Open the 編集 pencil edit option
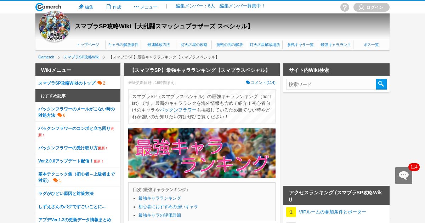 point(86,7)
